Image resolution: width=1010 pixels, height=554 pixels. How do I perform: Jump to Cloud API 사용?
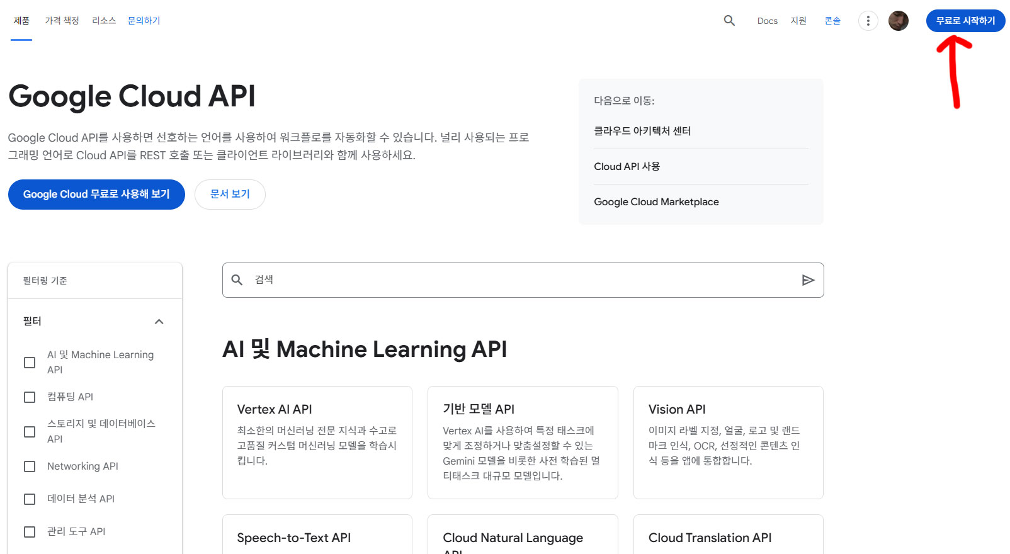pos(627,166)
